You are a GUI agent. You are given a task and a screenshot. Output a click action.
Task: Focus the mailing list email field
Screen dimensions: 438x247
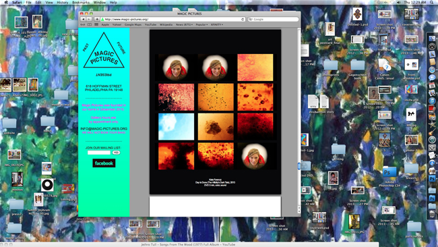point(99,153)
